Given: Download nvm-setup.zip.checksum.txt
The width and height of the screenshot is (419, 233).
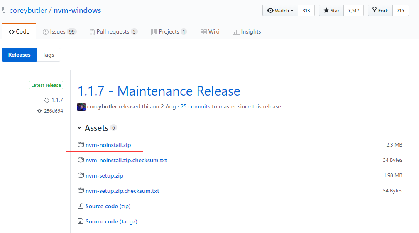Looking at the screenshot, I should [122, 191].
